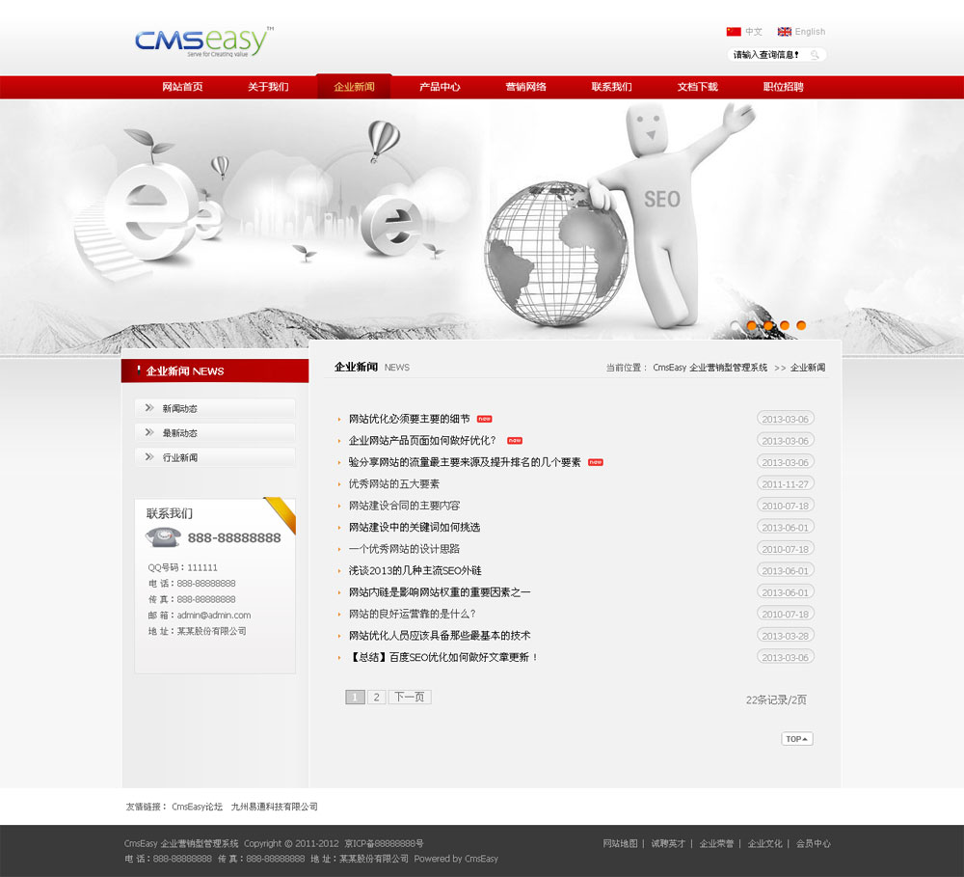Select the last orange carousel dot

pos(800,326)
